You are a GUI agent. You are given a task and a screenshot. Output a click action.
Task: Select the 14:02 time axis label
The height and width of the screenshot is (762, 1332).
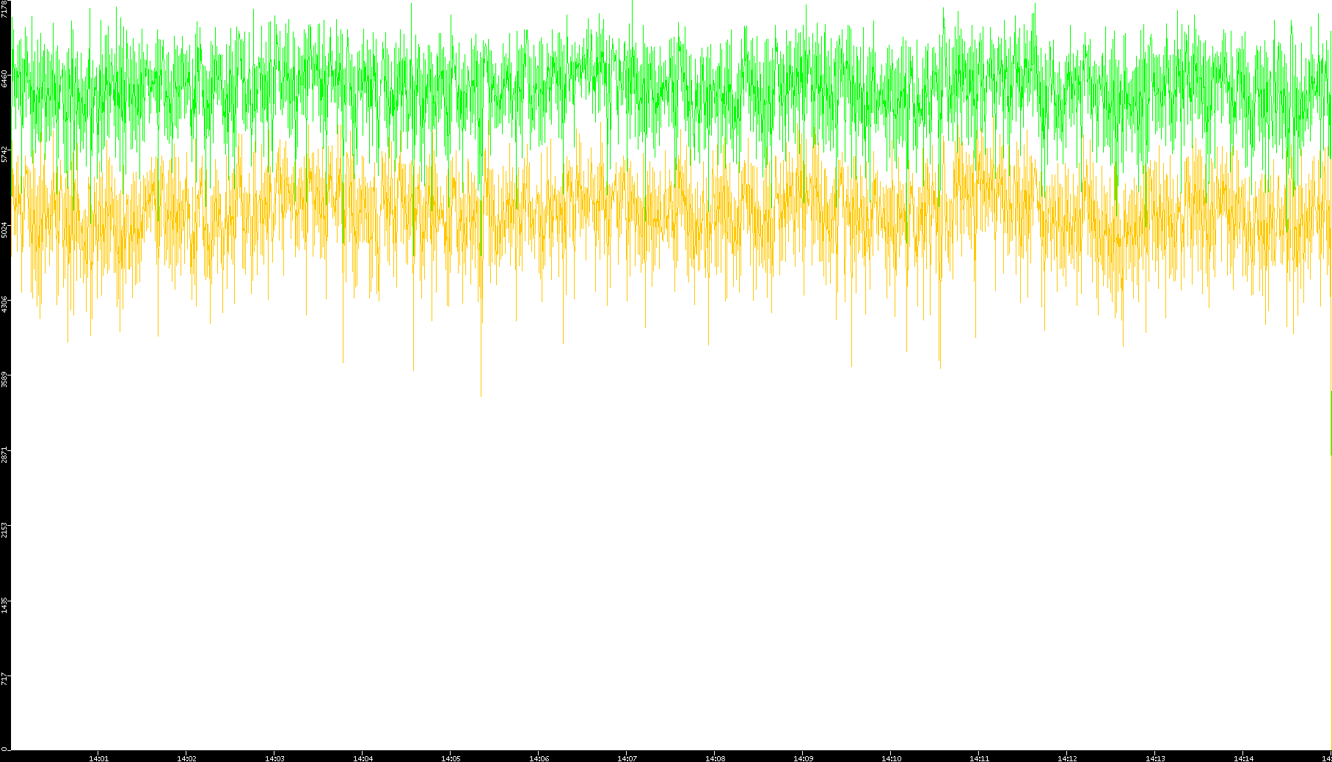coord(186,758)
